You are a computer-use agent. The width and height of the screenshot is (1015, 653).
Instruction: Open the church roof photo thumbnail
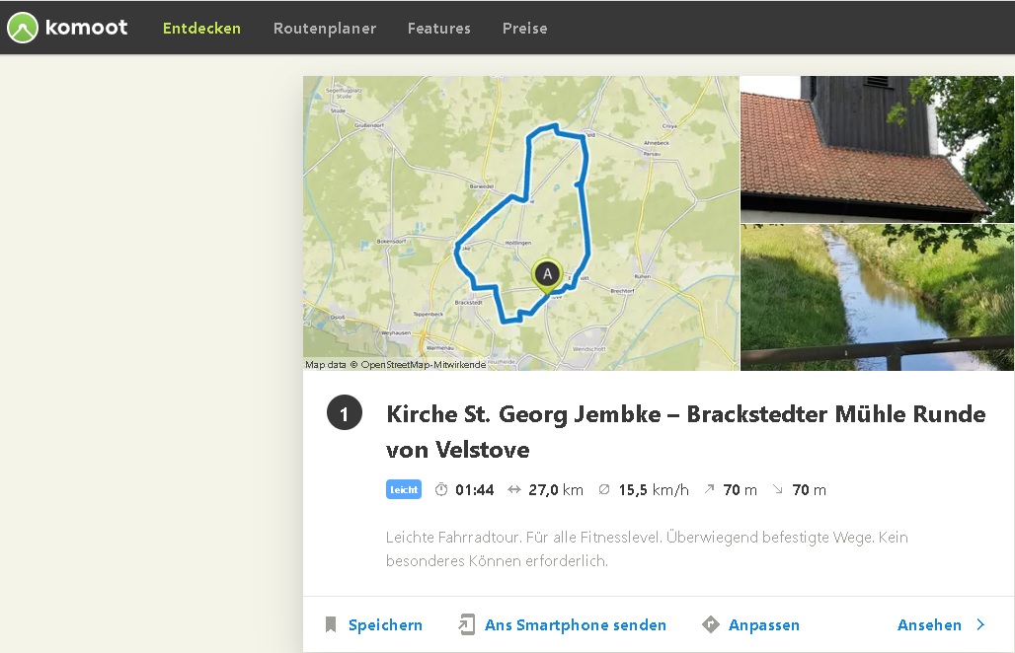point(877,149)
